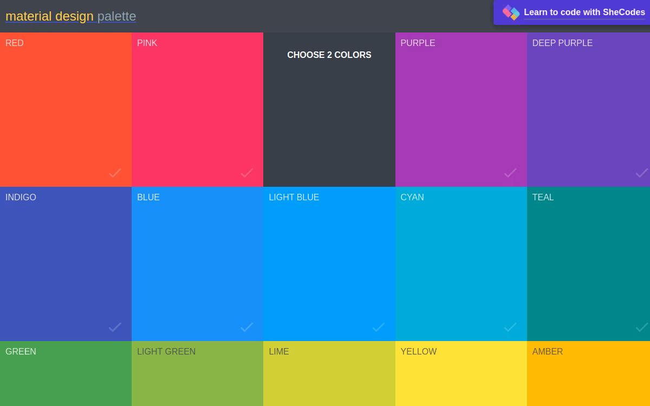Select the YELLOW color swatch

[x=461, y=374]
